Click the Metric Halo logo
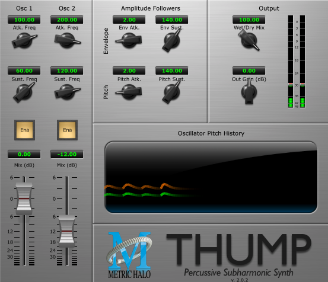Screen dimensions: 328x282 pyautogui.click(x=129, y=255)
